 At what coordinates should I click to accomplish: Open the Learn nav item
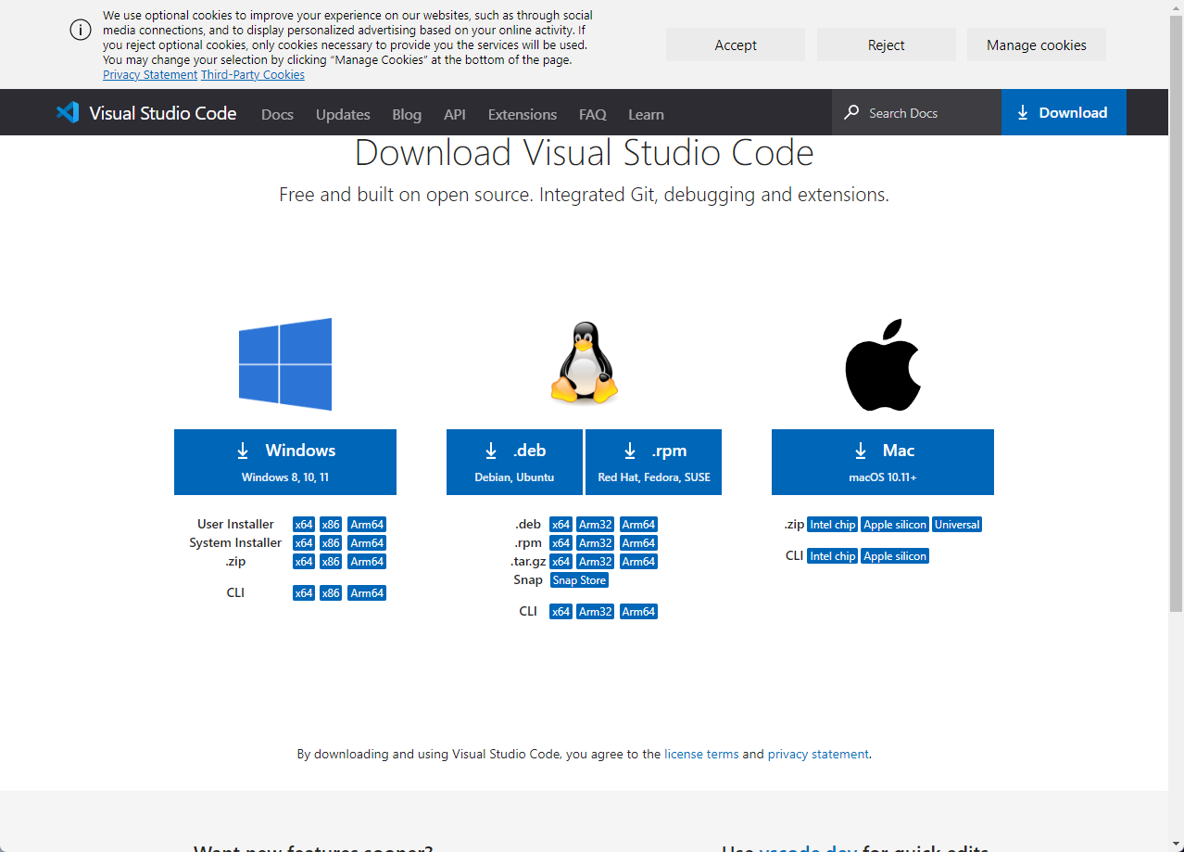point(646,114)
